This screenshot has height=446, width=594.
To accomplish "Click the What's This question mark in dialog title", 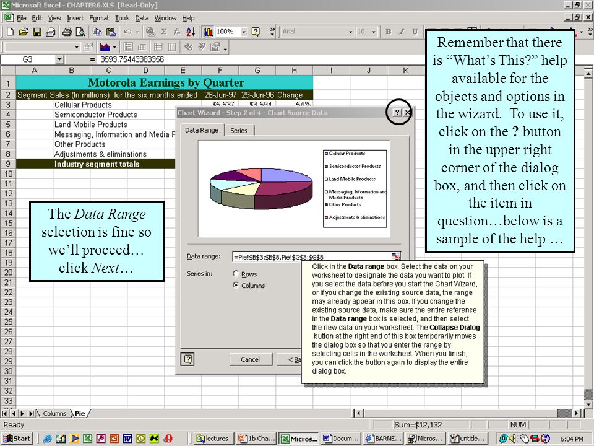I will click(x=397, y=112).
